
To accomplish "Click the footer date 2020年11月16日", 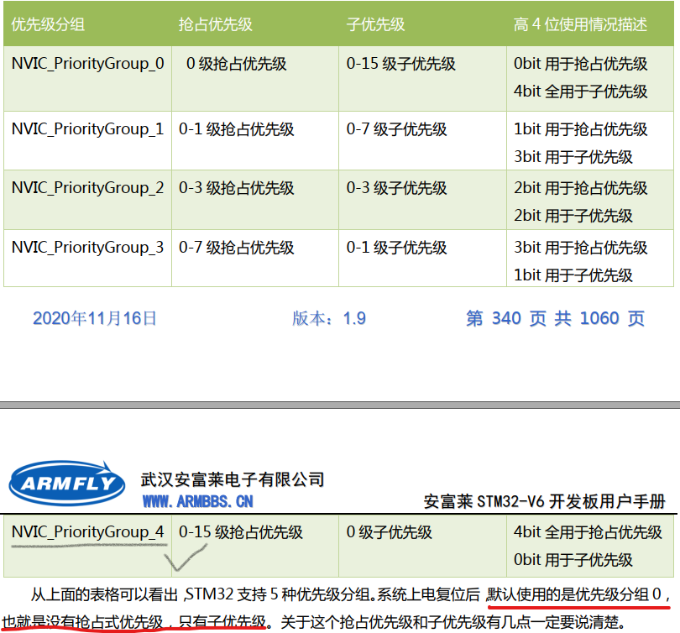I will coord(95,319).
